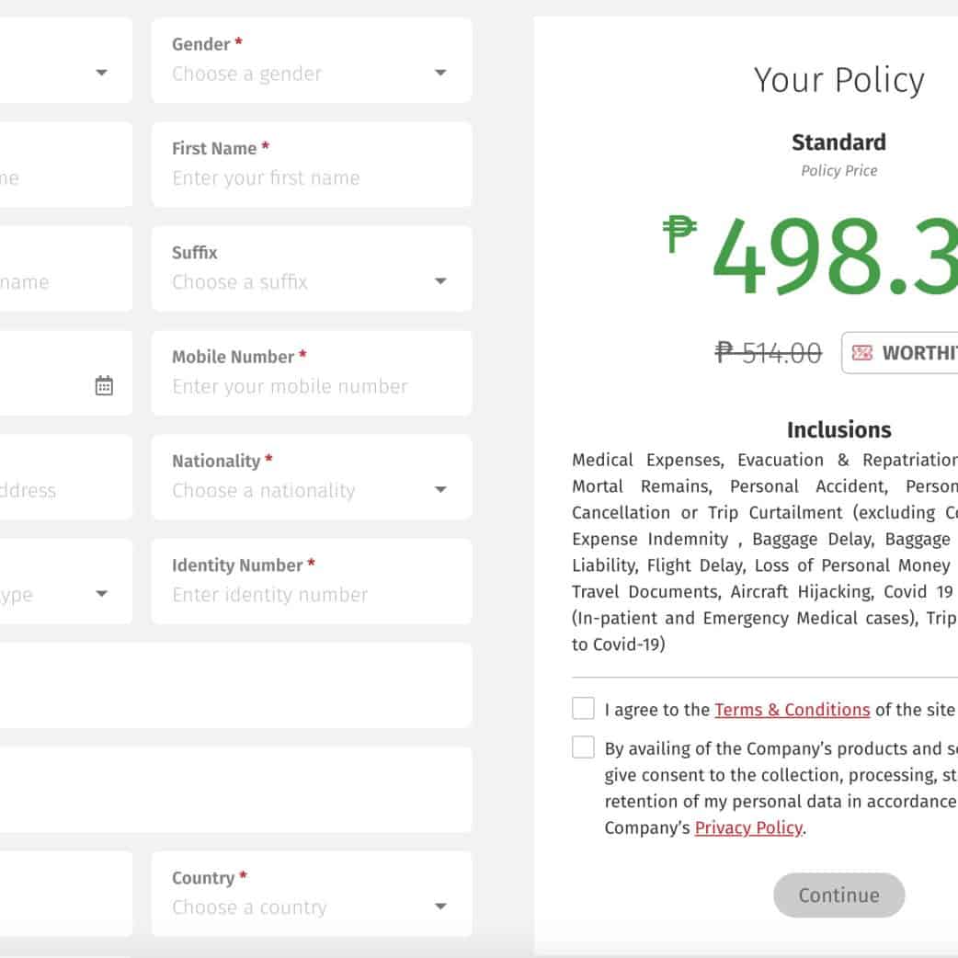Click into the Mobile Number field

point(311,386)
